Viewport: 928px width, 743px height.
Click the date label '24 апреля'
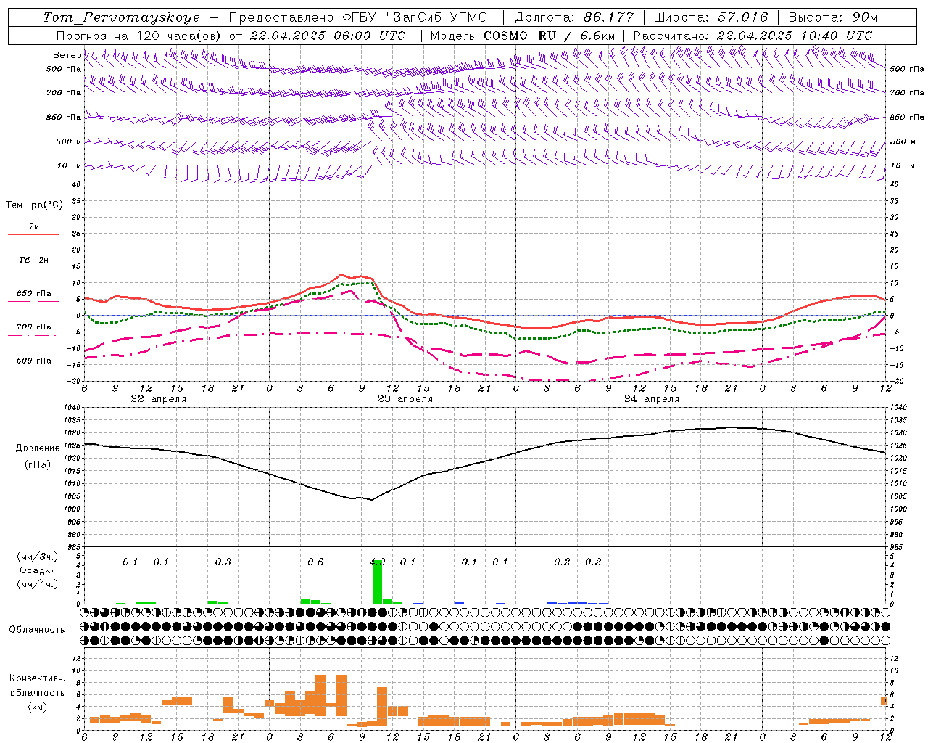pos(652,399)
